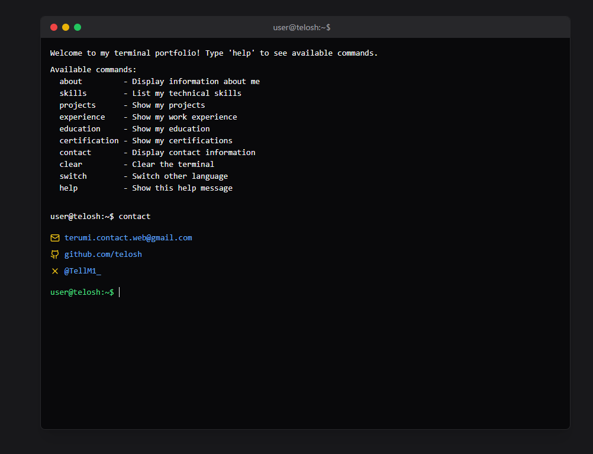Click the green maximize window dot
Viewport: 593px width, 454px height.
pos(78,27)
